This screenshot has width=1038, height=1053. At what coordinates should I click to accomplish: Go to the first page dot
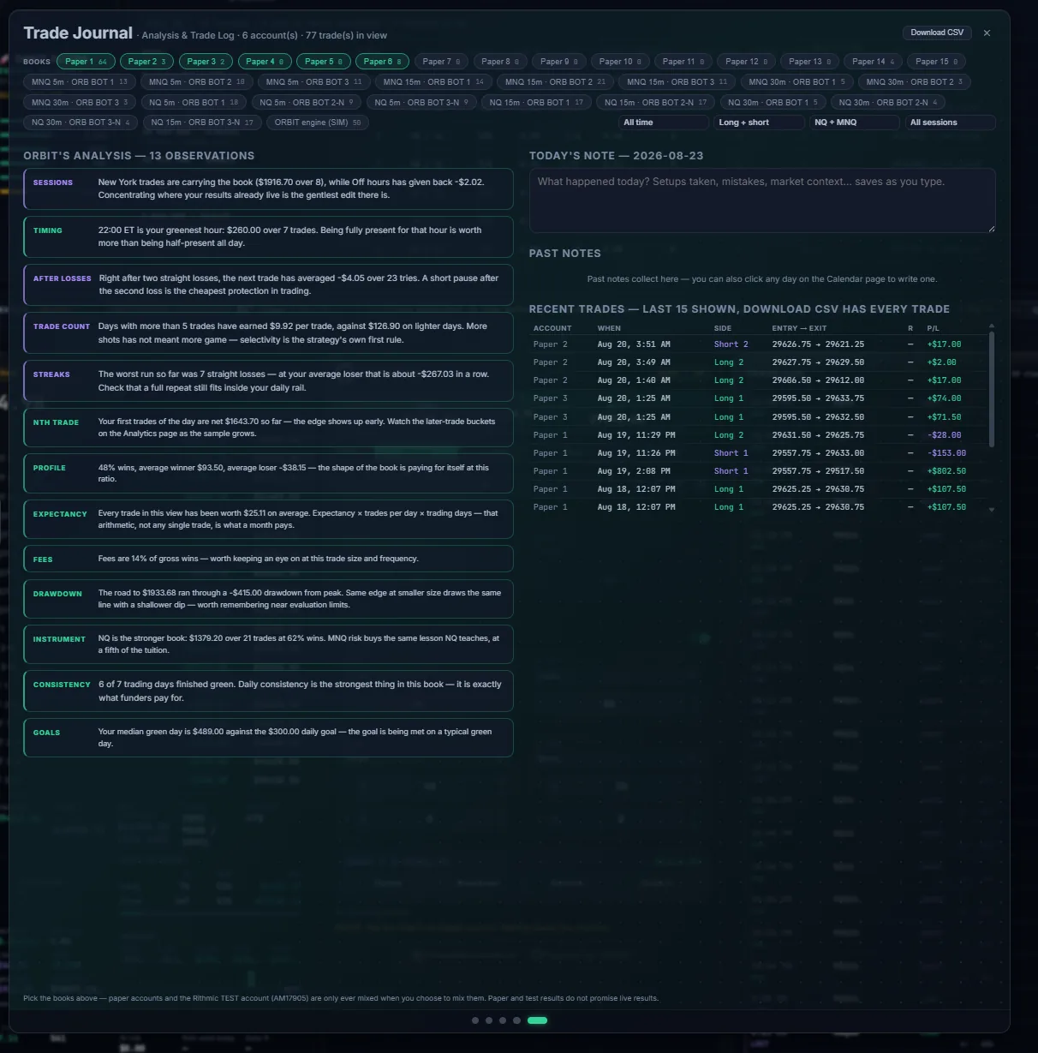click(475, 1020)
